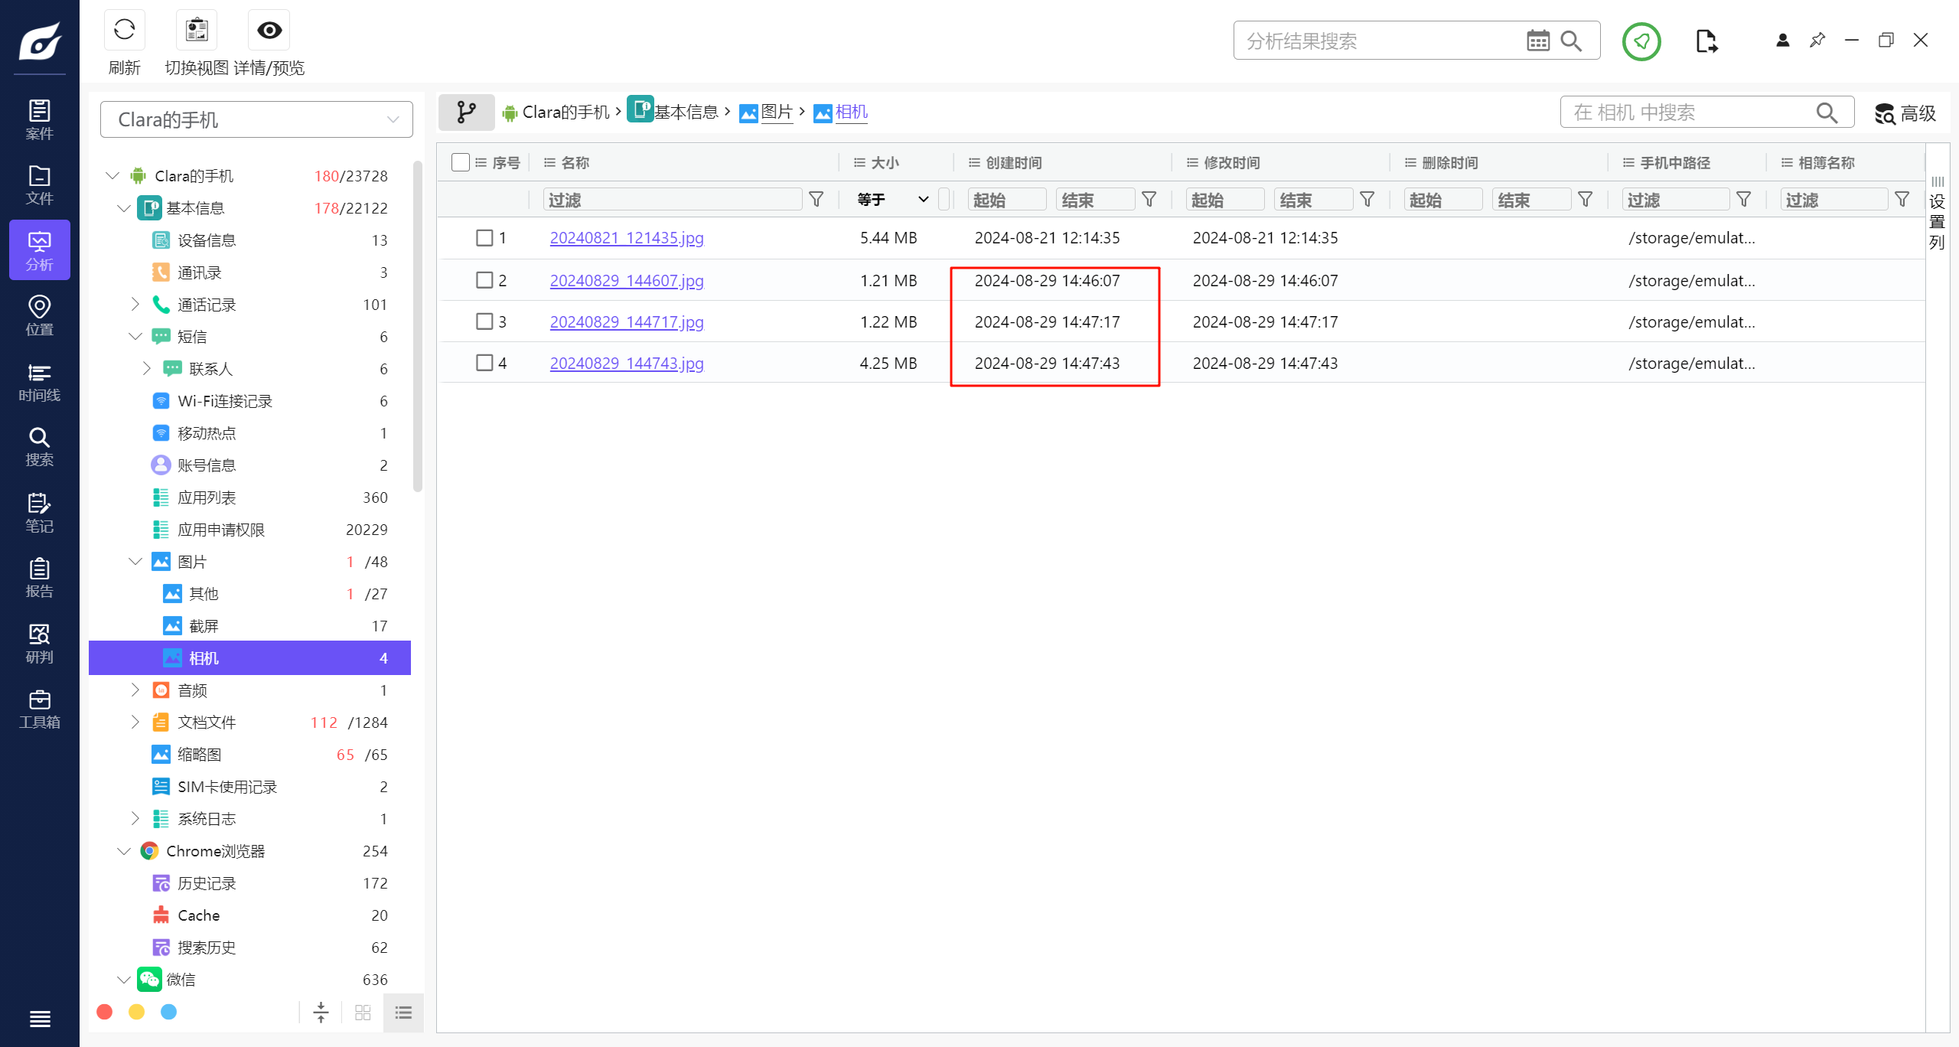Click the green shield status icon
The width and height of the screenshot is (1959, 1047).
[x=1641, y=41]
